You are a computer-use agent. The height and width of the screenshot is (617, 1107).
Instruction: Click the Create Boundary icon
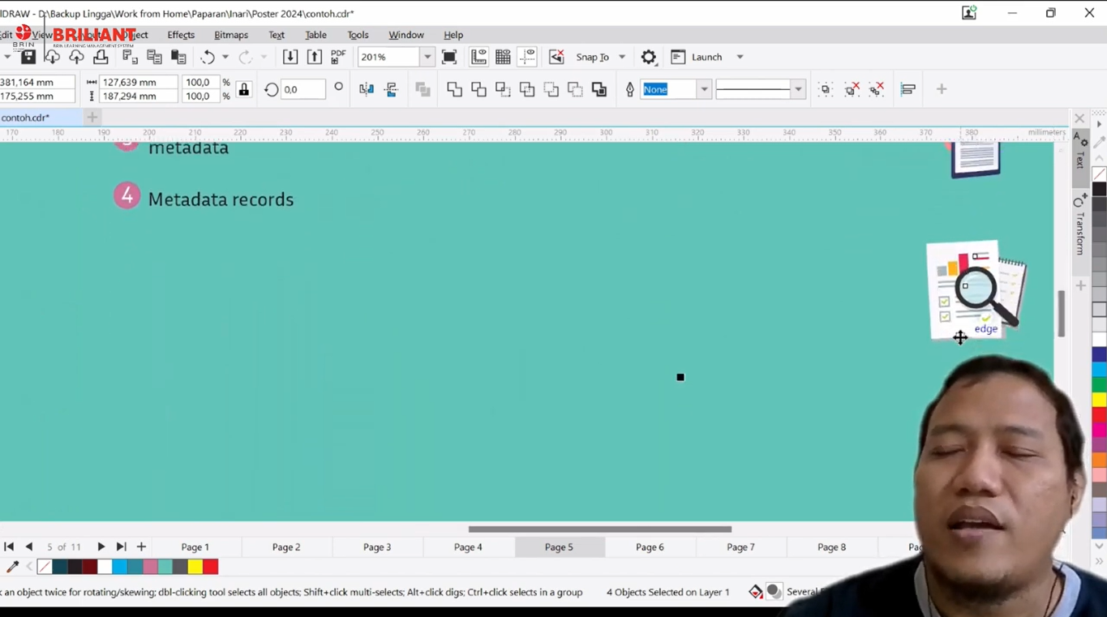[x=599, y=89]
